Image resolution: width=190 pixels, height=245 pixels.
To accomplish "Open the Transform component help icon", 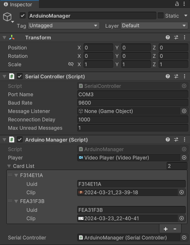I will tap(168, 37).
